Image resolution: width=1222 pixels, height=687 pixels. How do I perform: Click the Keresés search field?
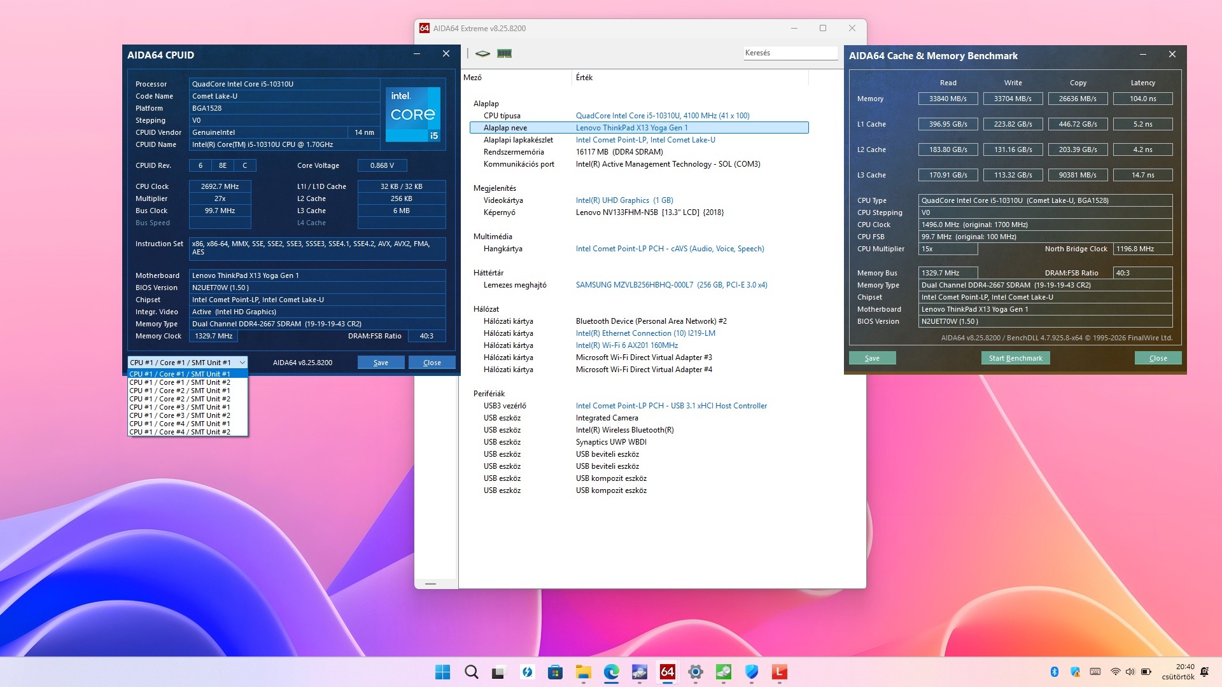[x=790, y=53]
